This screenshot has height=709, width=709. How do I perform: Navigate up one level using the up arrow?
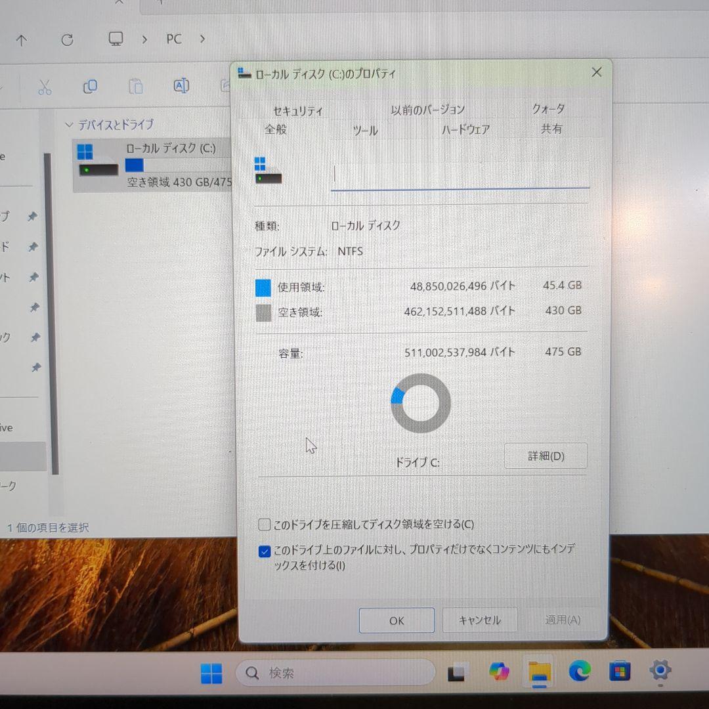pyautogui.click(x=22, y=39)
